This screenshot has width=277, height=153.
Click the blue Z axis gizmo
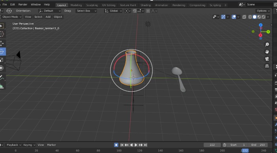[260, 25]
